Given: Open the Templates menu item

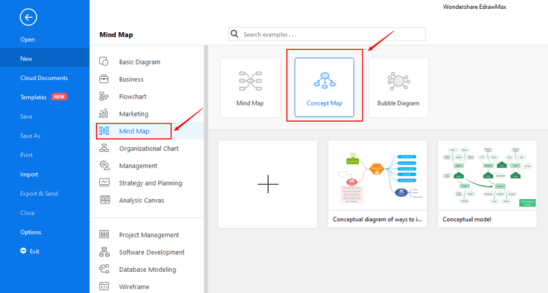Looking at the screenshot, I should pyautogui.click(x=34, y=97).
